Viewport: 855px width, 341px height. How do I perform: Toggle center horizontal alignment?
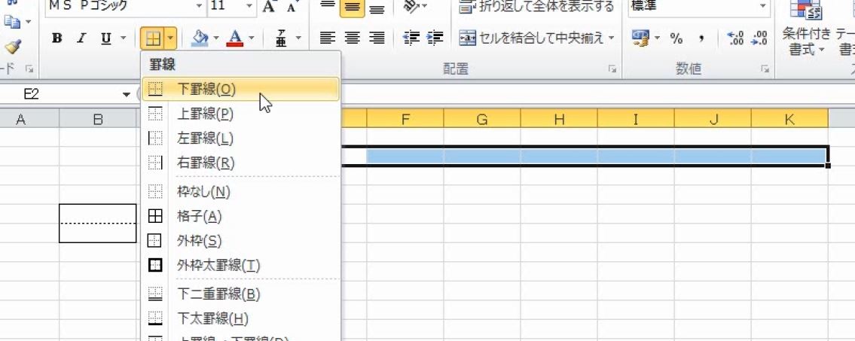pyautogui.click(x=353, y=38)
